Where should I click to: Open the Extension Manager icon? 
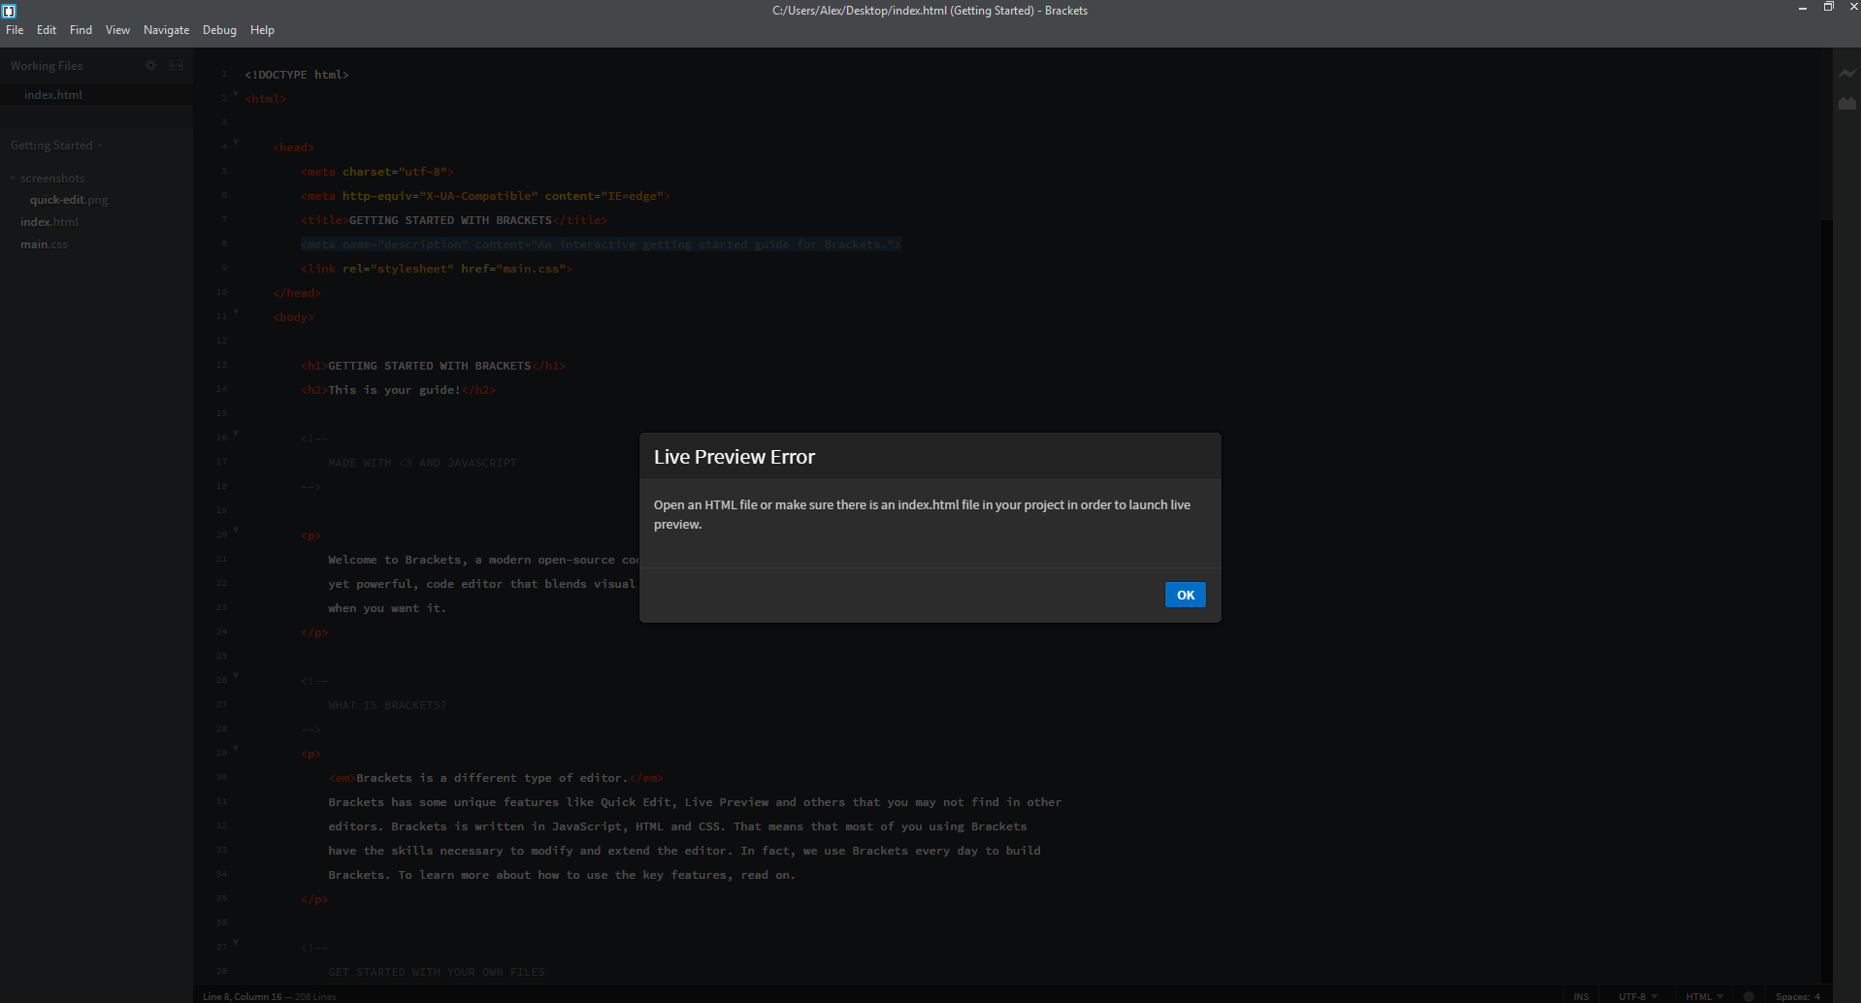[1846, 104]
